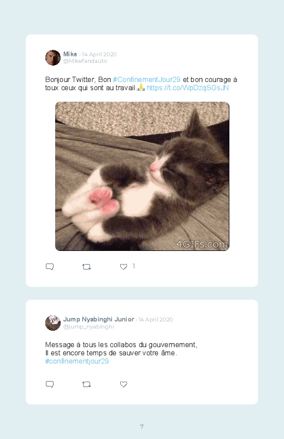
Task: Open Mike's profile avatar
Action: tap(53, 57)
